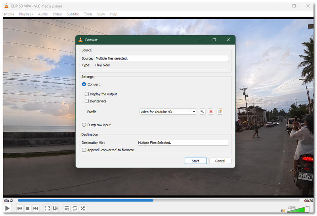Tick Append '-converted' to filename
Viewport: 317px width, 216px height.
click(84, 150)
